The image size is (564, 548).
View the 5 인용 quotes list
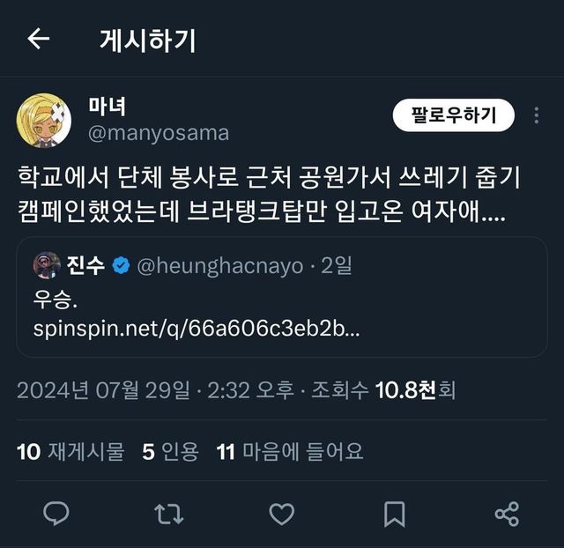click(x=171, y=452)
